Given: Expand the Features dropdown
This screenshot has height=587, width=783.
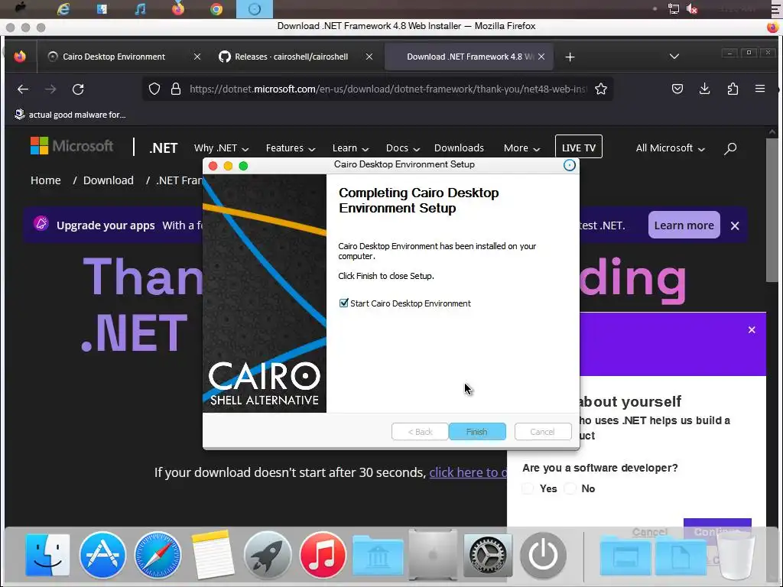Looking at the screenshot, I should 291,148.
